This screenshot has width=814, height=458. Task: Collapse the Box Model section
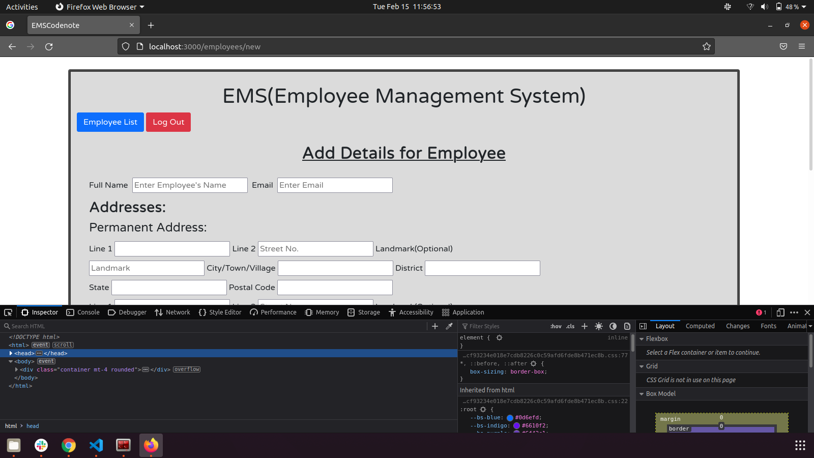pos(642,394)
